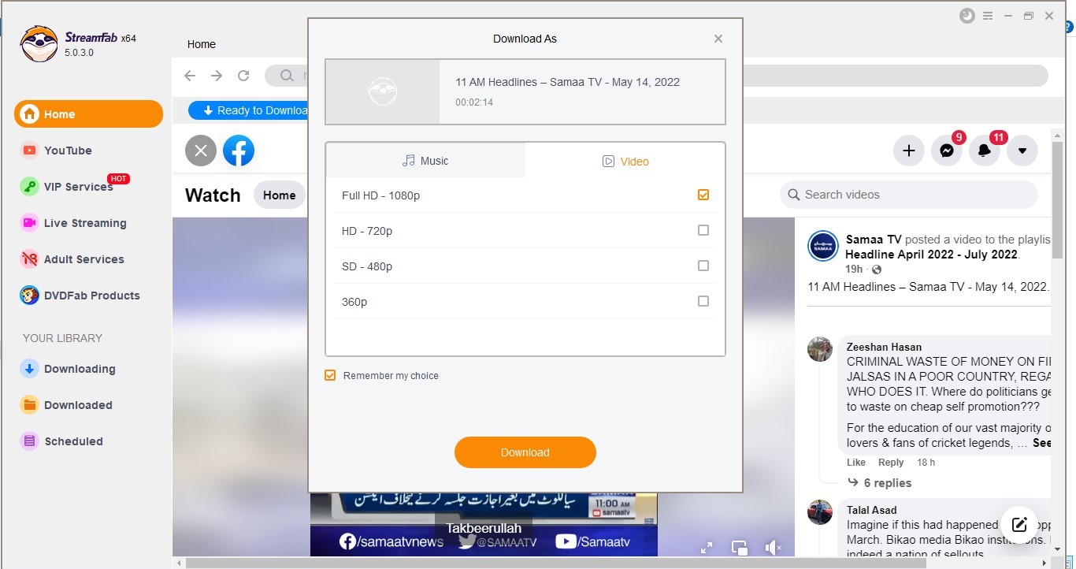Open Adult Services in the sidebar

72,259
